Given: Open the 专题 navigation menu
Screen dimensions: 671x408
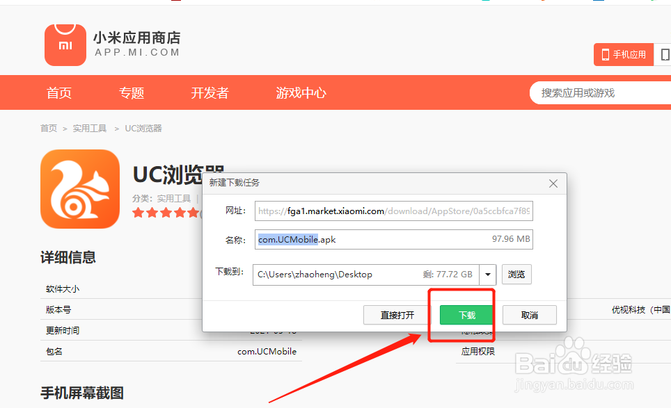Looking at the screenshot, I should pyautogui.click(x=132, y=92).
